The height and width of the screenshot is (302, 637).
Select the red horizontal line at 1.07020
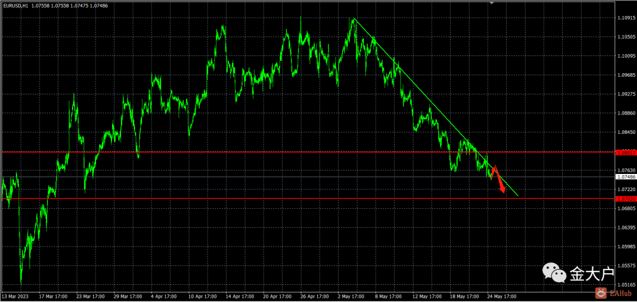tap(308, 199)
